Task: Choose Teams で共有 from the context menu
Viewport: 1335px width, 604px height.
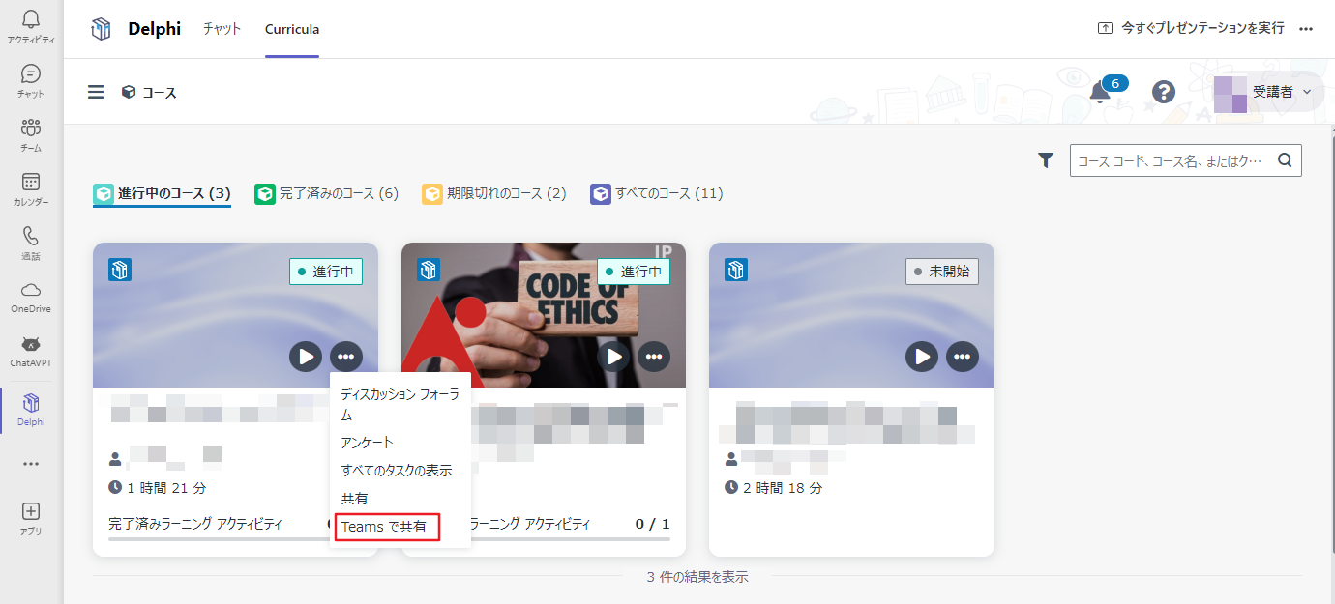Action: point(386,528)
